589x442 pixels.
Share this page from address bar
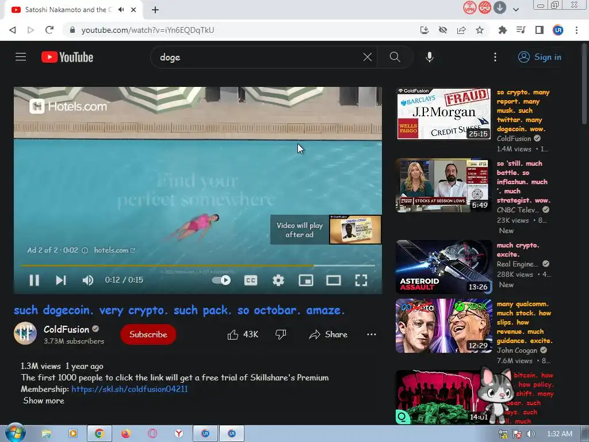click(x=461, y=30)
